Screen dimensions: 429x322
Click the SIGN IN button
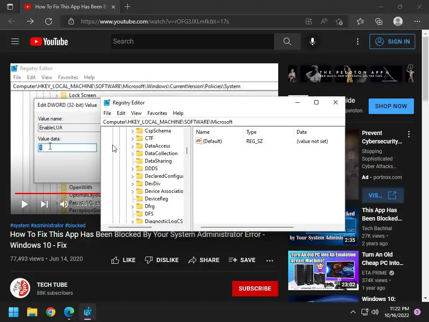[392, 42]
